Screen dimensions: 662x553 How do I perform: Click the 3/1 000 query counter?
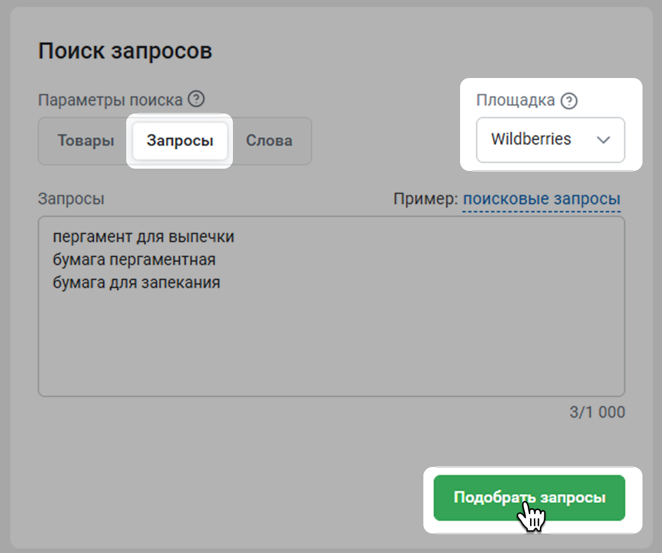[x=597, y=412]
